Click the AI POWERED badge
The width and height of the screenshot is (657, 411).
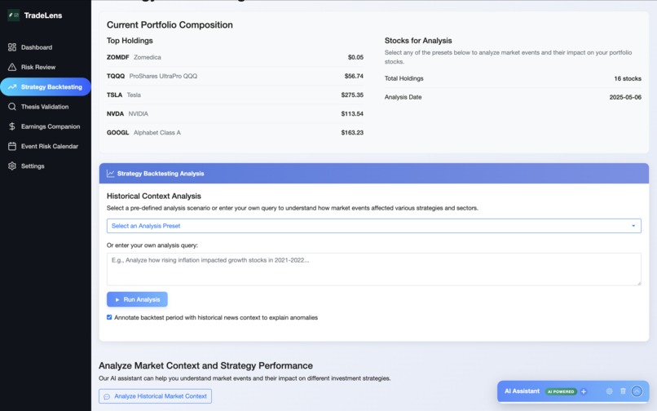point(561,391)
